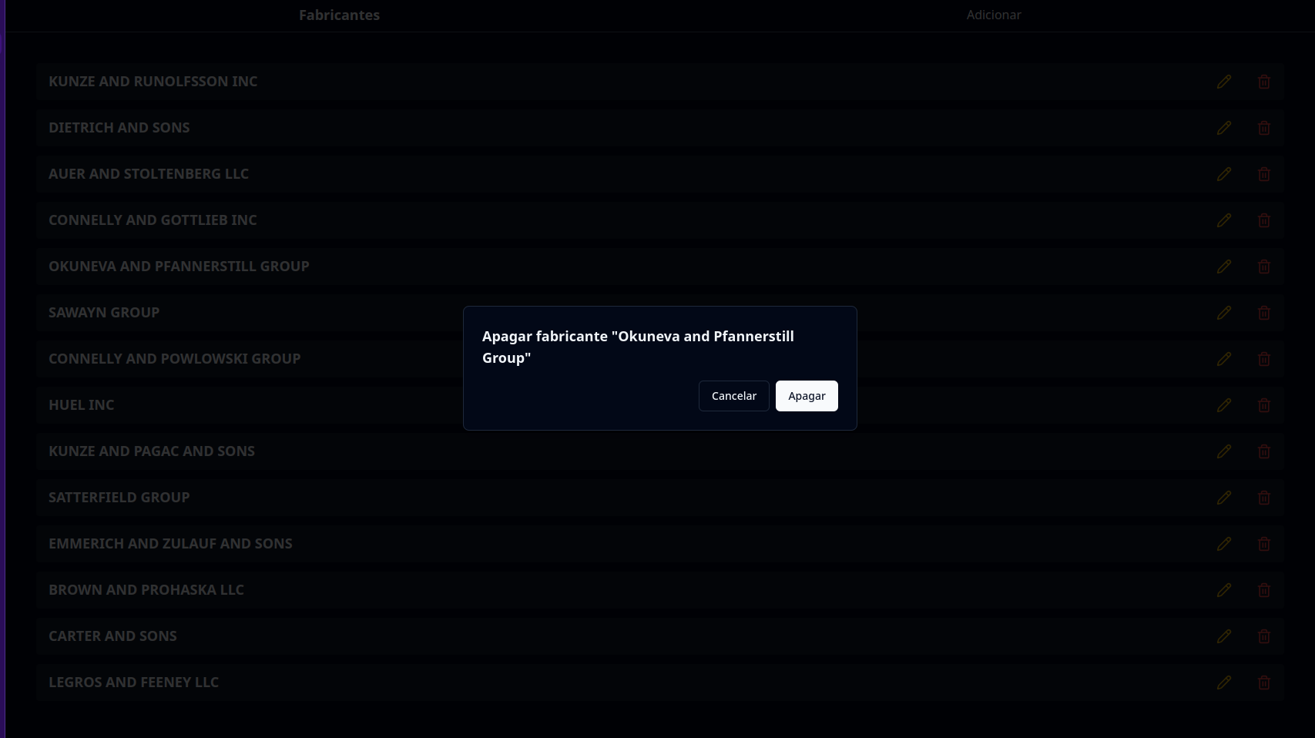Select the Connelly and Powlowski Group row
Viewport: 1315px width, 738px height.
click(x=174, y=359)
